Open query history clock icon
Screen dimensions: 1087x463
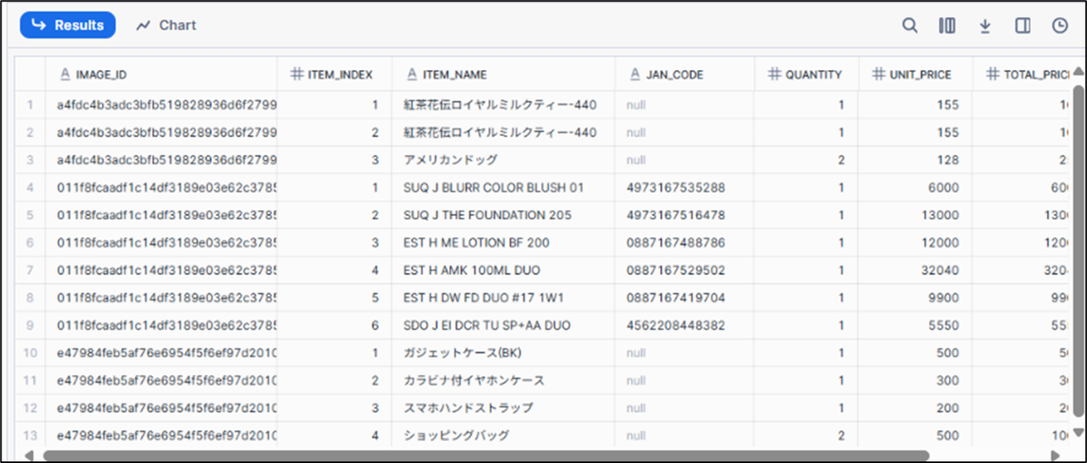[x=1060, y=25]
